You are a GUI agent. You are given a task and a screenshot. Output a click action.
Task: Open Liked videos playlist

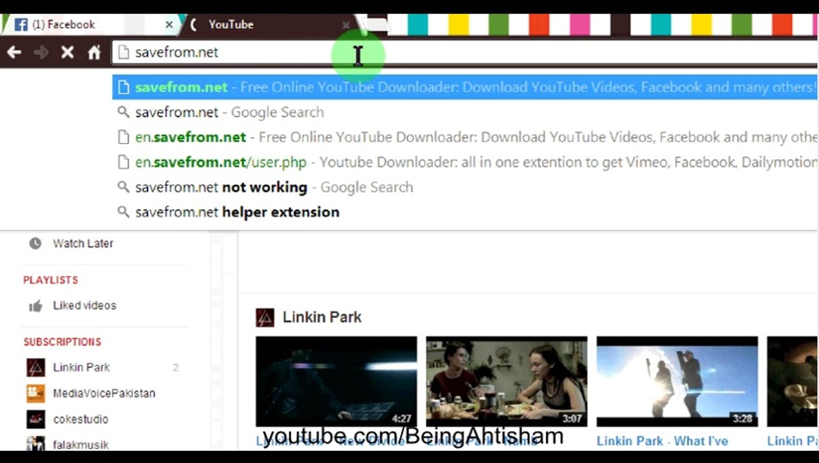click(84, 305)
